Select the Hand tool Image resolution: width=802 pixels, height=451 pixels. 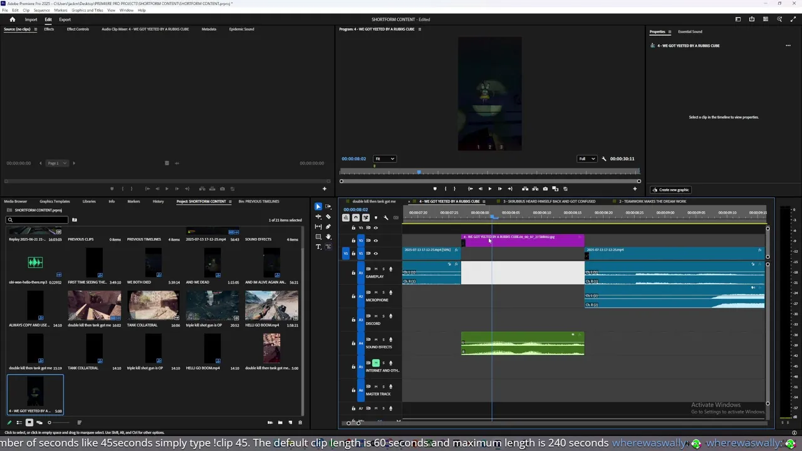tap(328, 237)
